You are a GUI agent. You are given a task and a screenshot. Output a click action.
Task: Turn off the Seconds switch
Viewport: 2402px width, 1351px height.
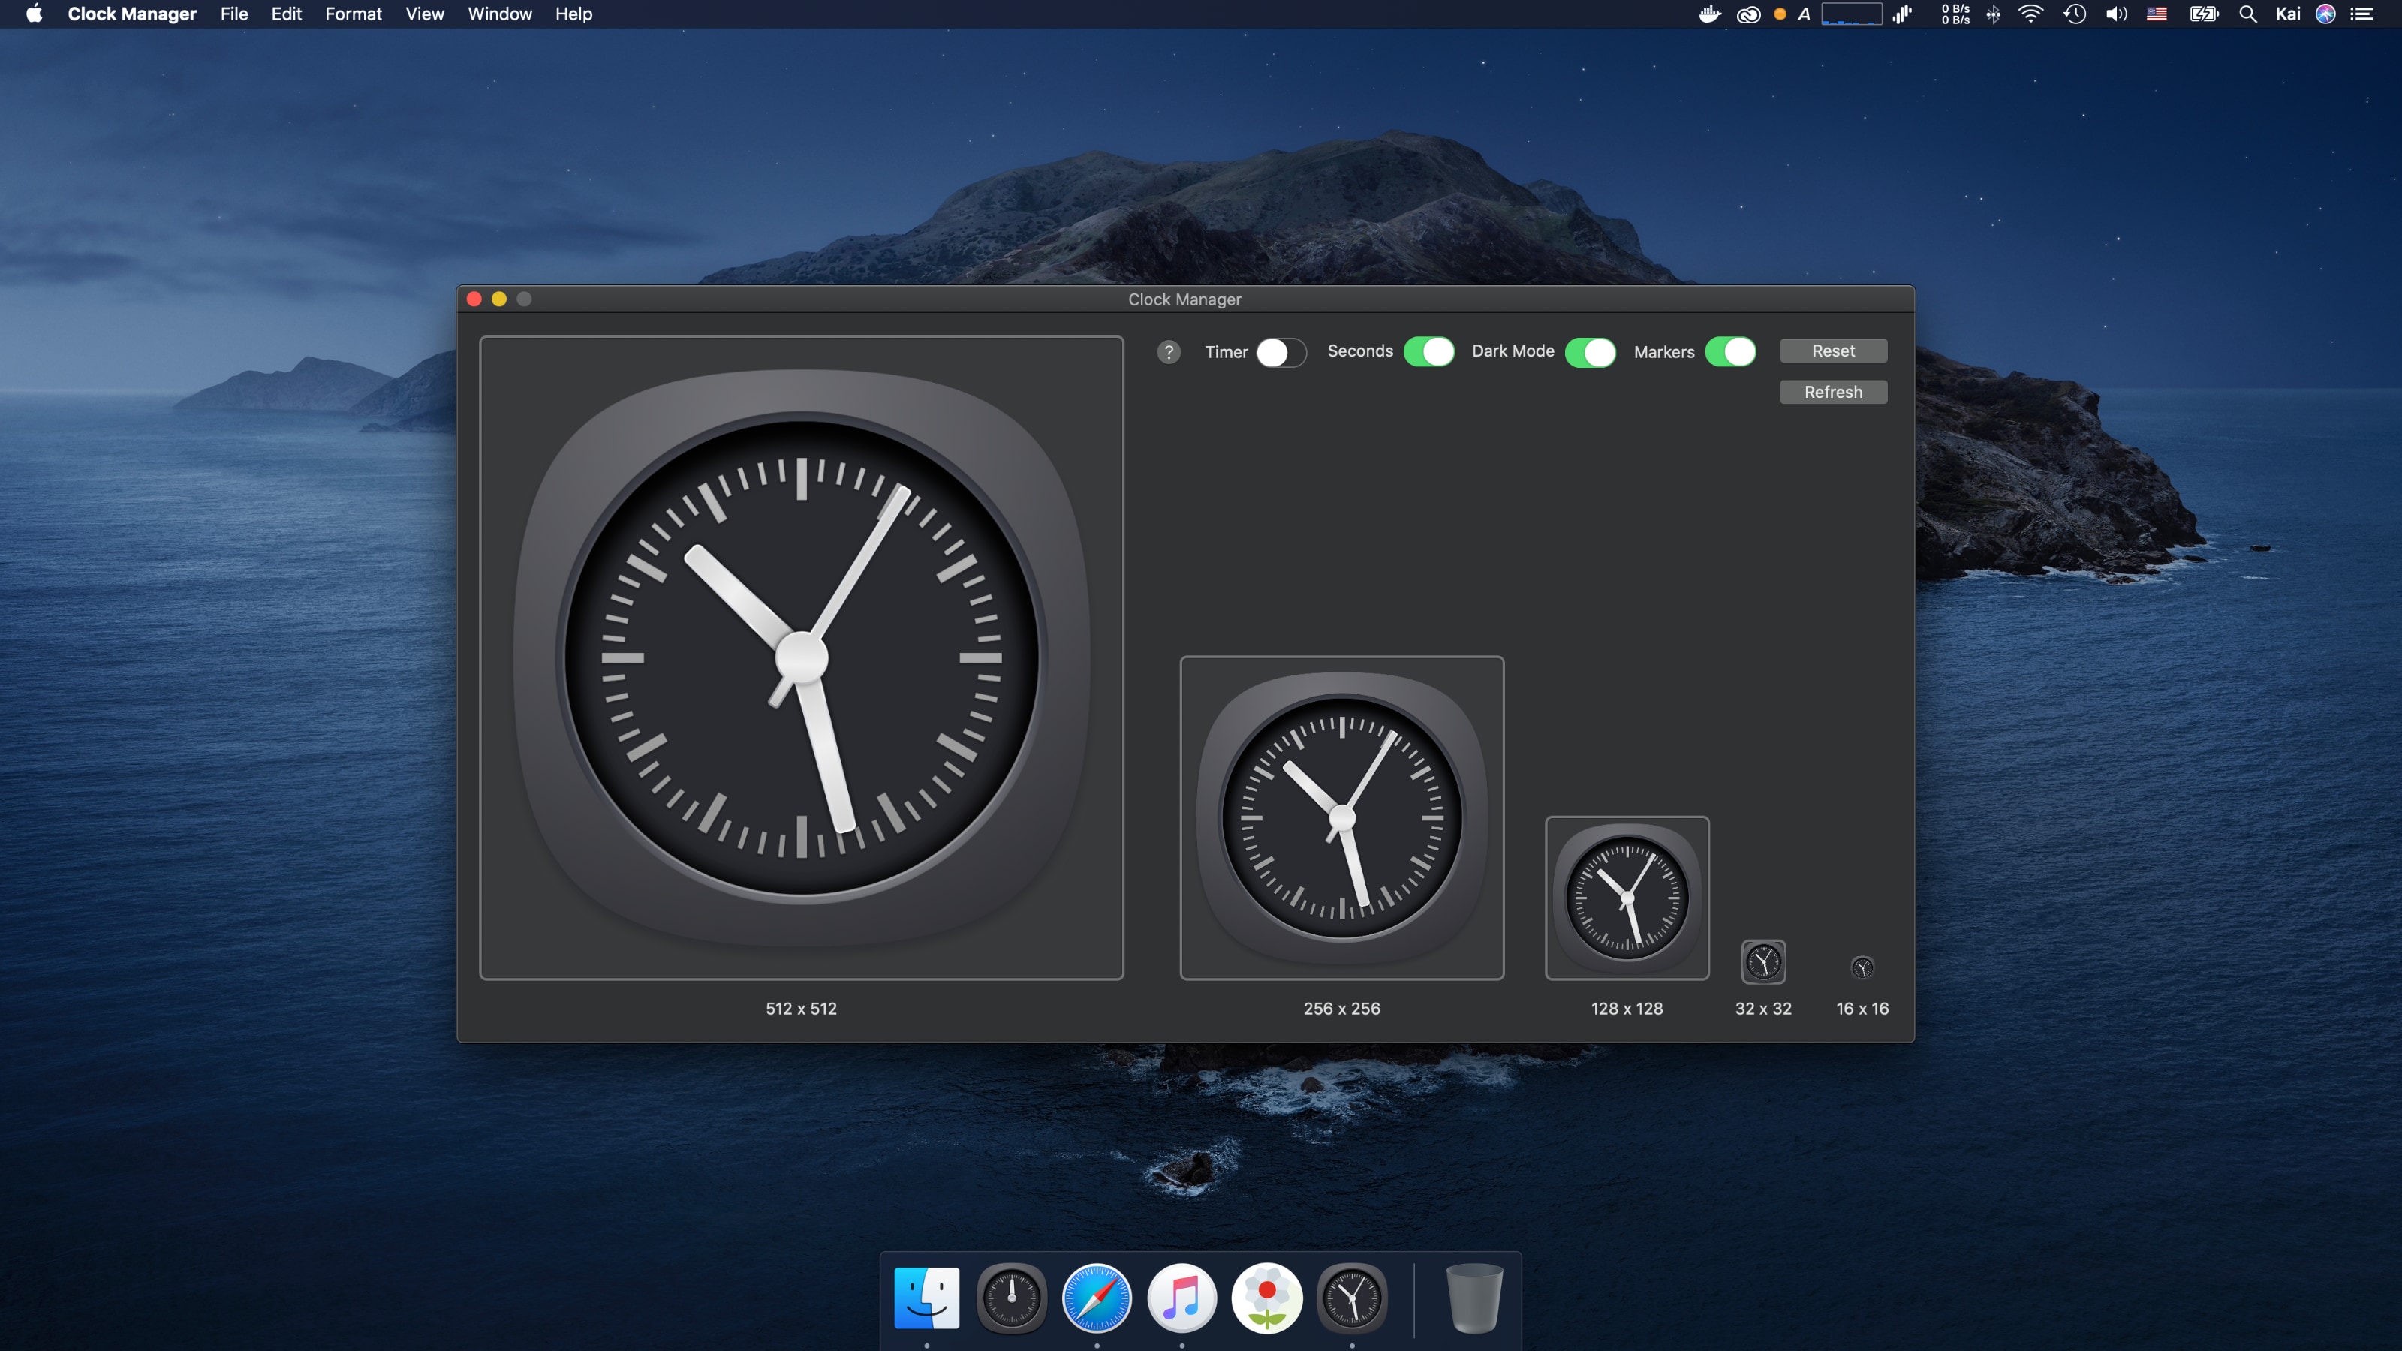coord(1429,351)
